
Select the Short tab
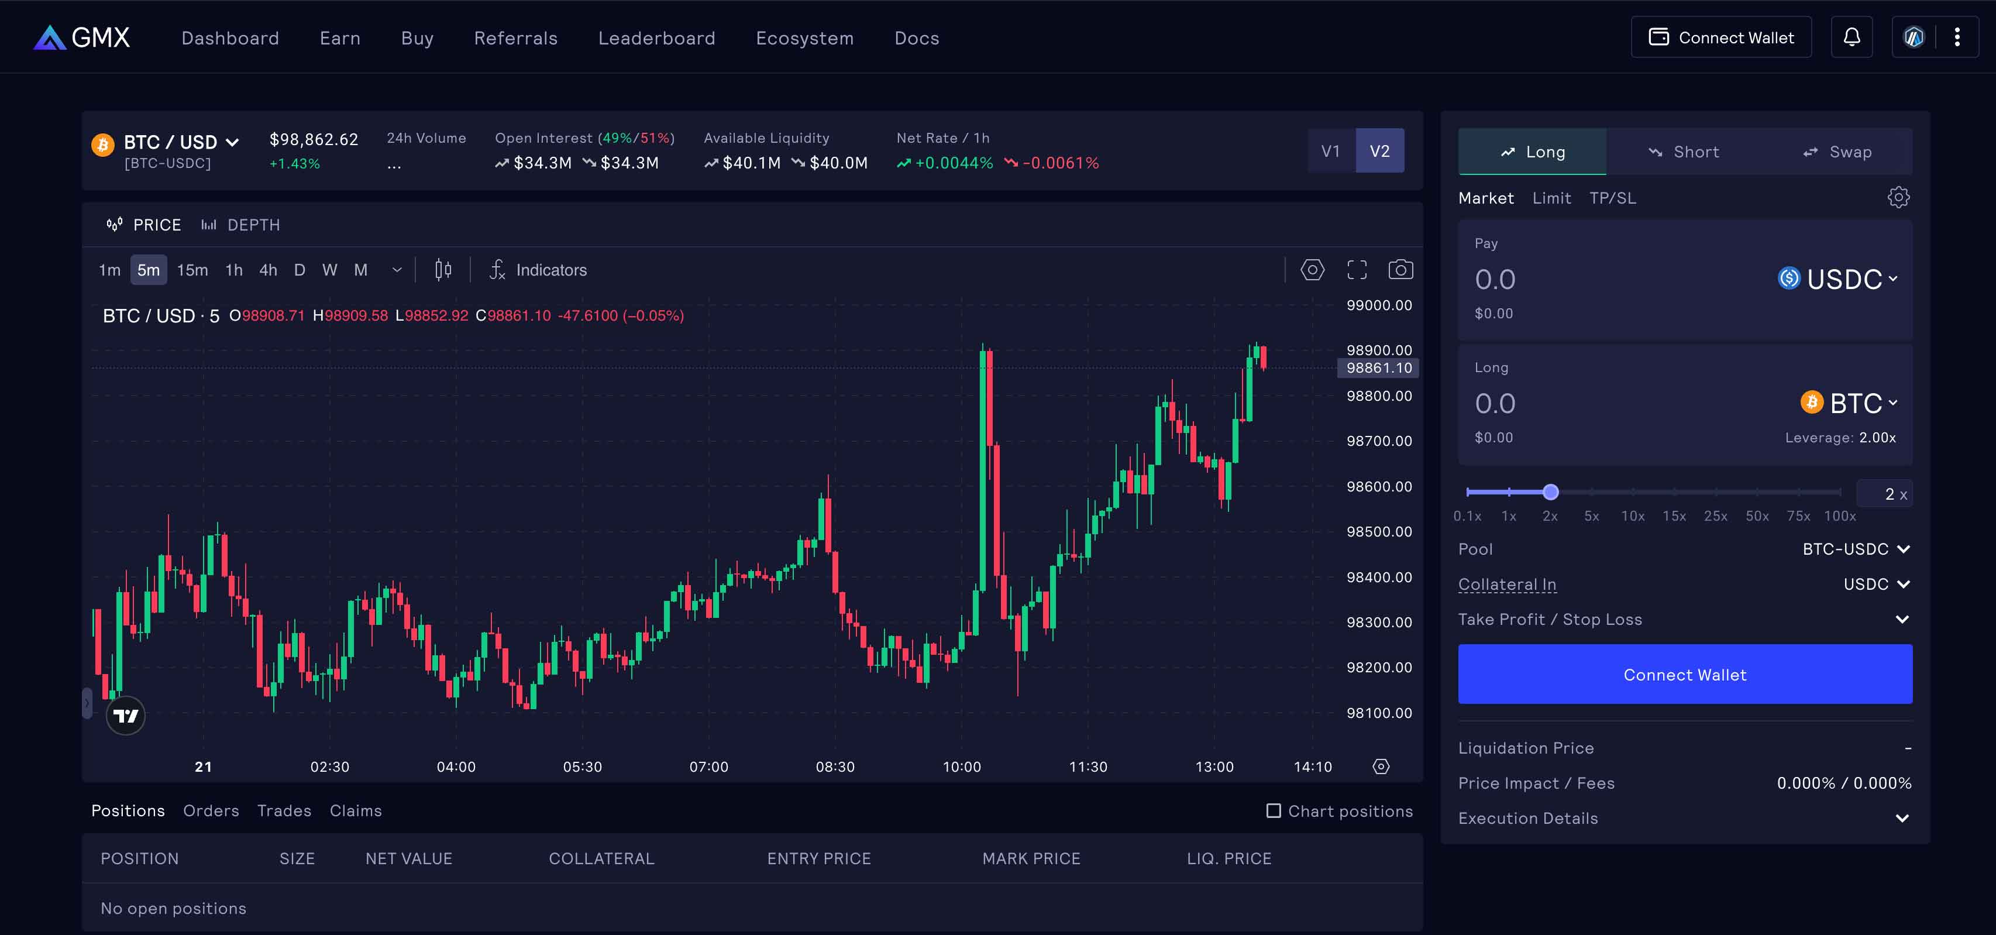[1683, 151]
